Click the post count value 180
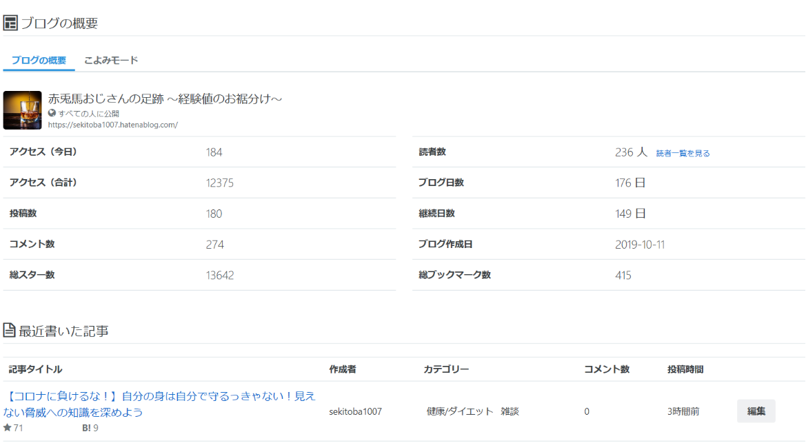The image size is (806, 443). (x=214, y=214)
